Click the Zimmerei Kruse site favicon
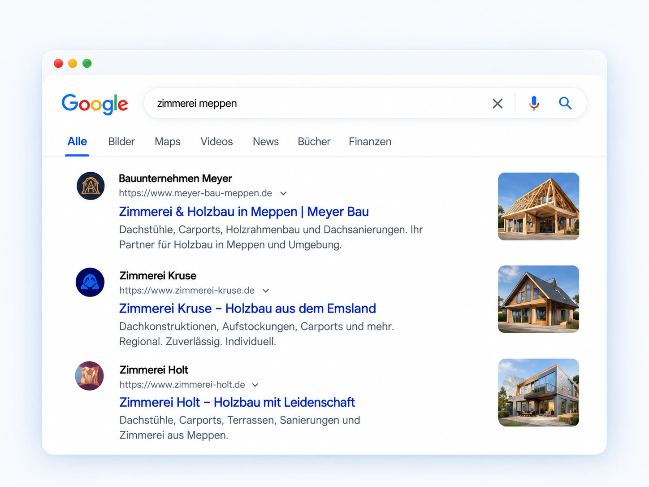Screen dimensions: 649x487 pos(90,282)
